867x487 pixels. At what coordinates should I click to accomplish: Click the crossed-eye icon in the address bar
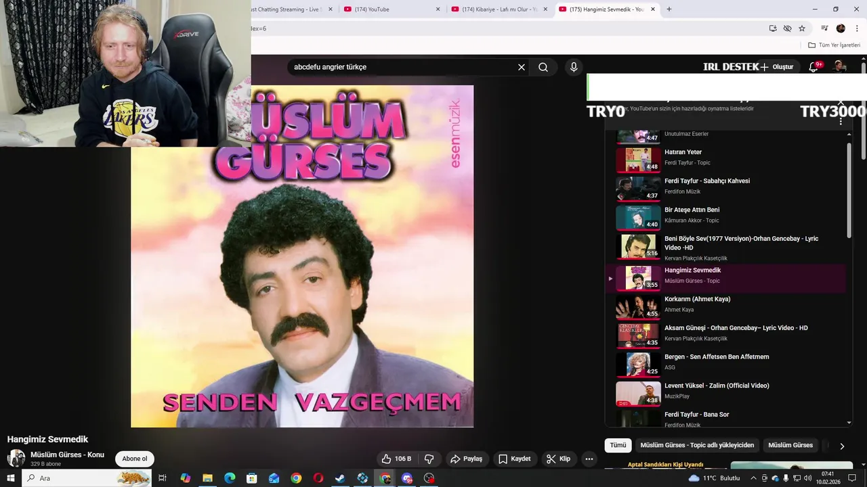787,28
